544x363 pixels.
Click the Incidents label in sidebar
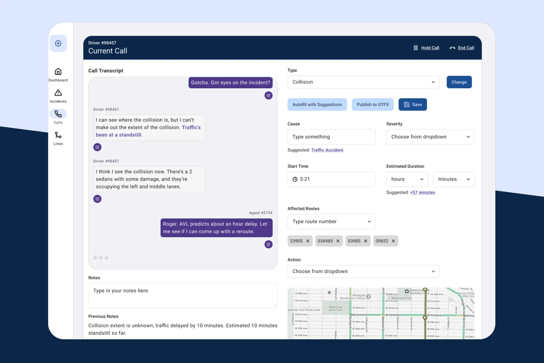(x=58, y=101)
